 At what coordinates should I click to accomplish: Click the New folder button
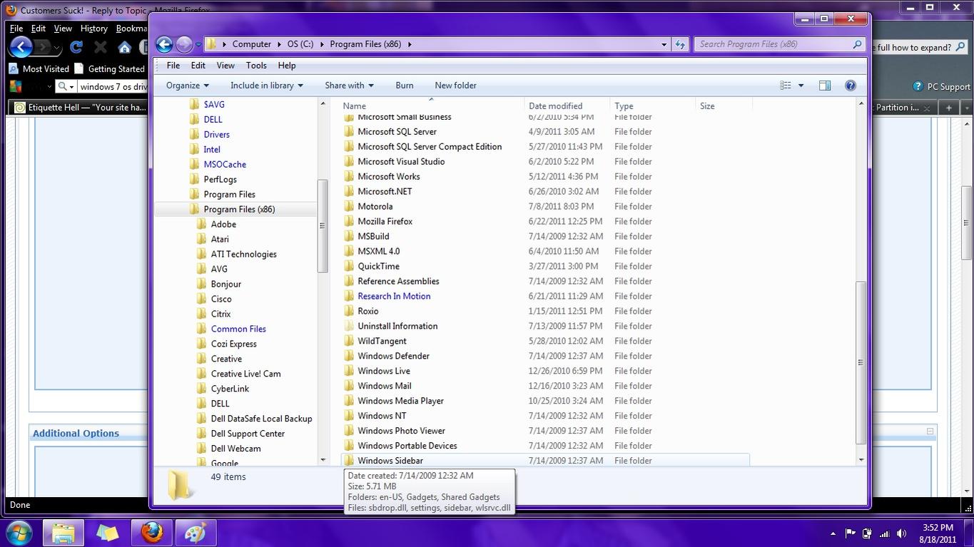point(455,86)
